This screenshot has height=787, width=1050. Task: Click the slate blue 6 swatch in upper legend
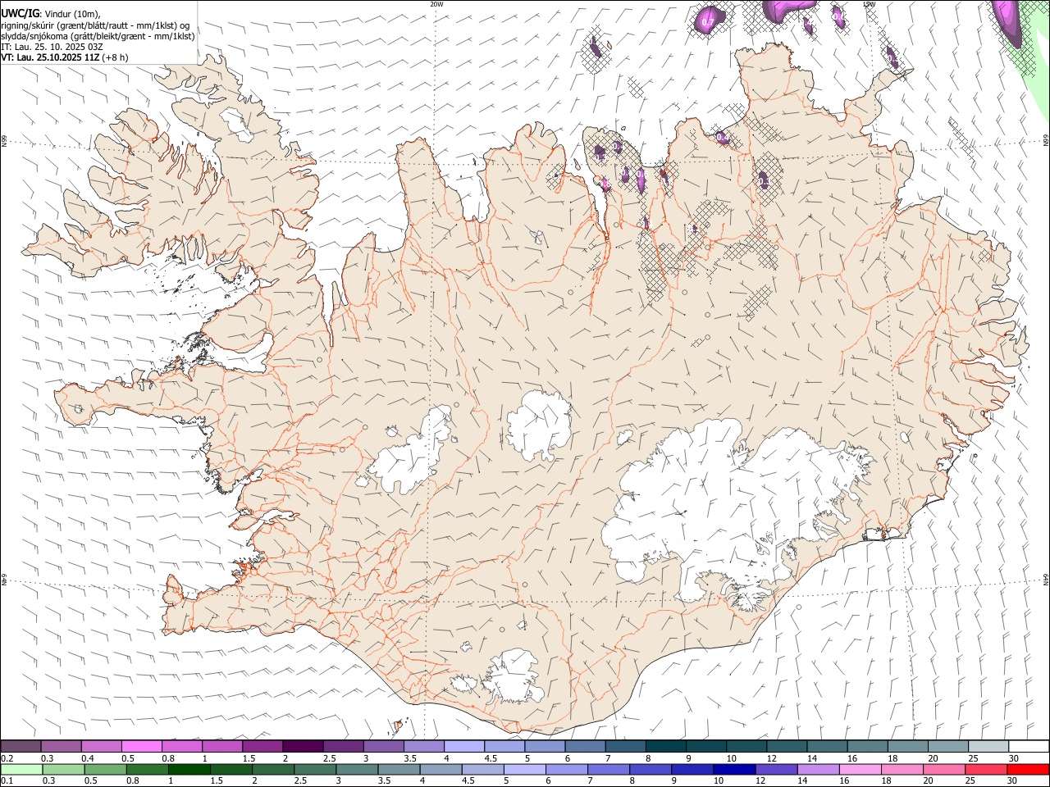click(x=587, y=746)
